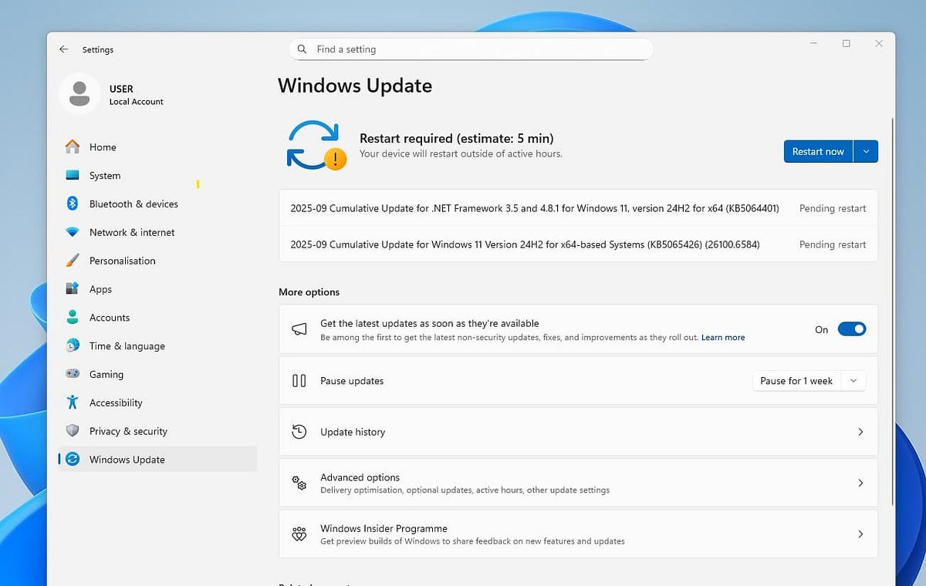Viewport: 926px width, 586px height.
Task: Click the Privacy & security shield icon
Action: (x=73, y=431)
